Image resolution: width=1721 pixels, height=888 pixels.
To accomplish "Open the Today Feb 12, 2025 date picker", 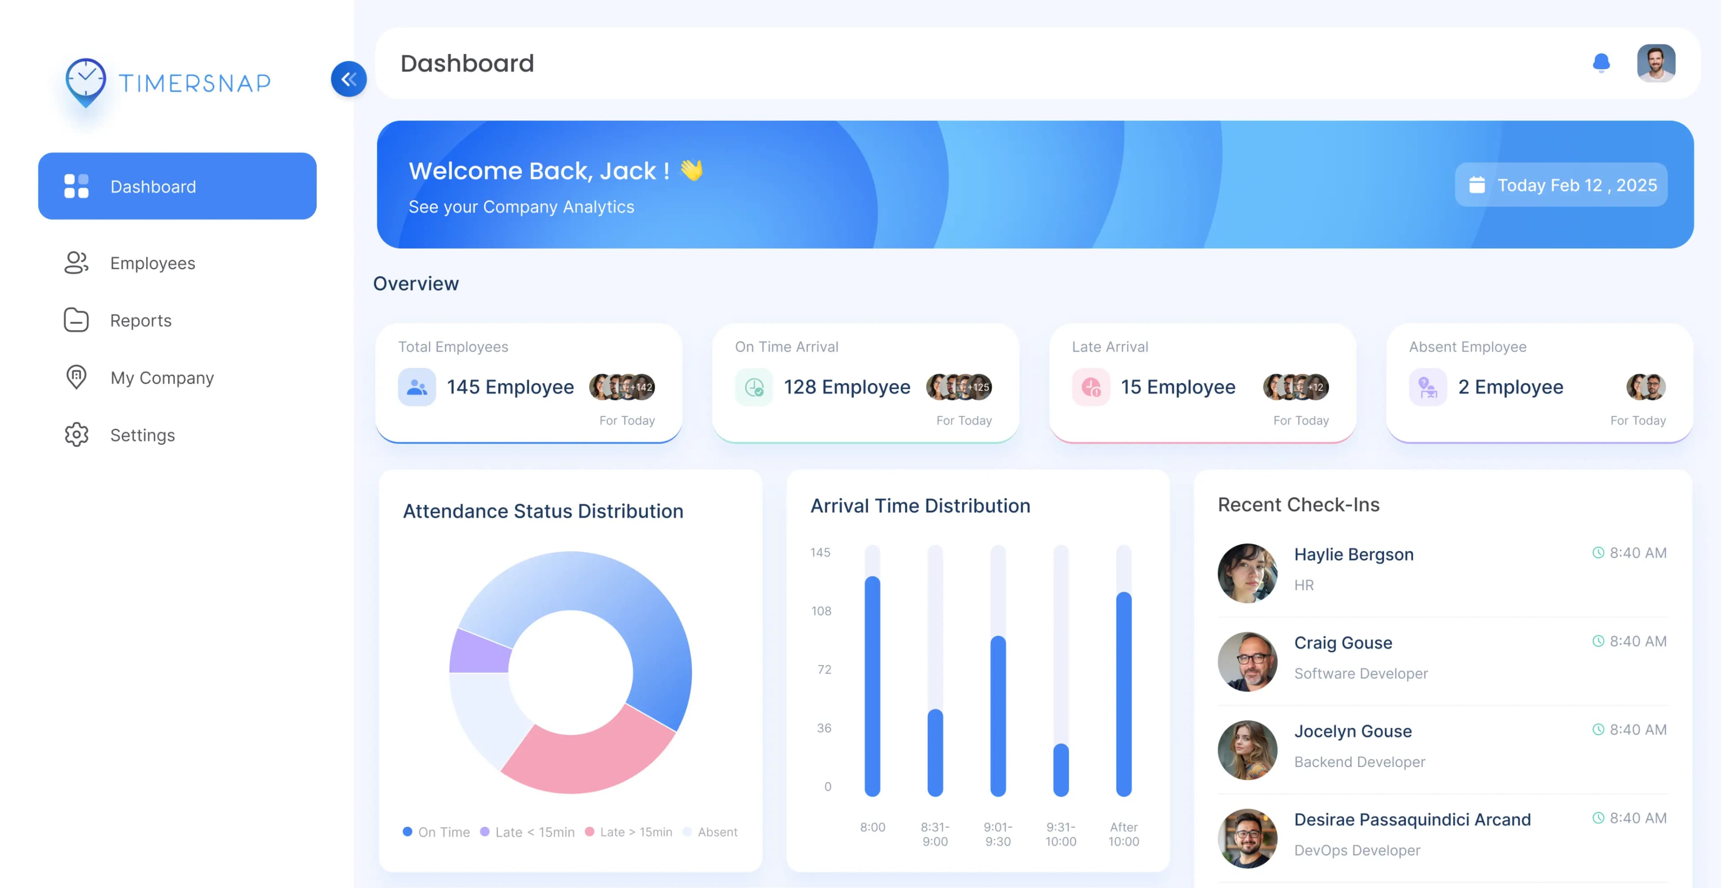I will click(1561, 185).
